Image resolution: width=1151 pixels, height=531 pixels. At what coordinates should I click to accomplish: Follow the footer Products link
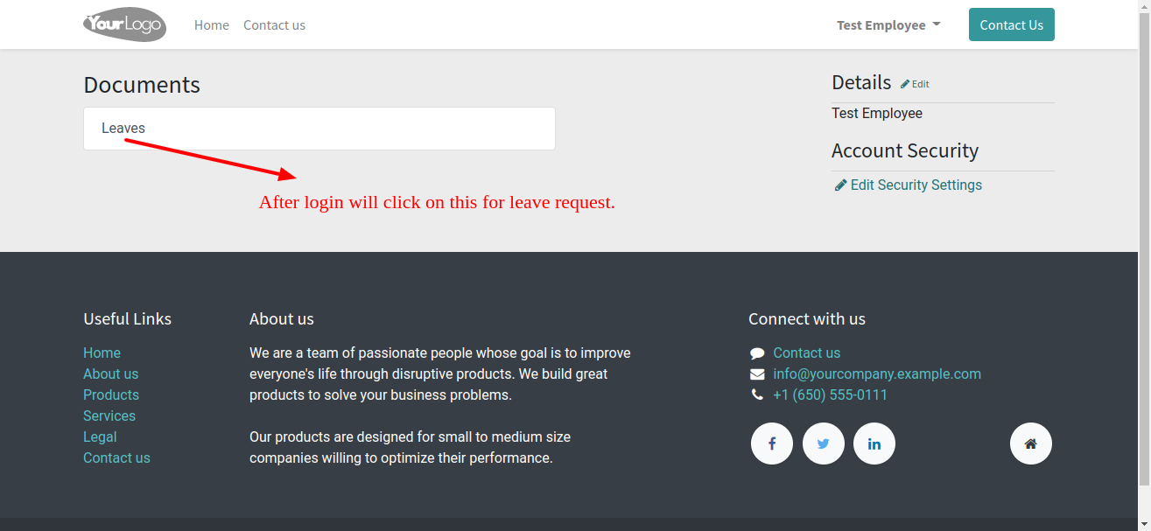point(111,395)
